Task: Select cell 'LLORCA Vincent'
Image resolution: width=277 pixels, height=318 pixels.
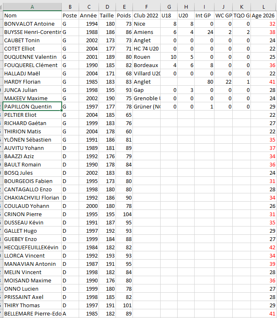Action: point(32,256)
